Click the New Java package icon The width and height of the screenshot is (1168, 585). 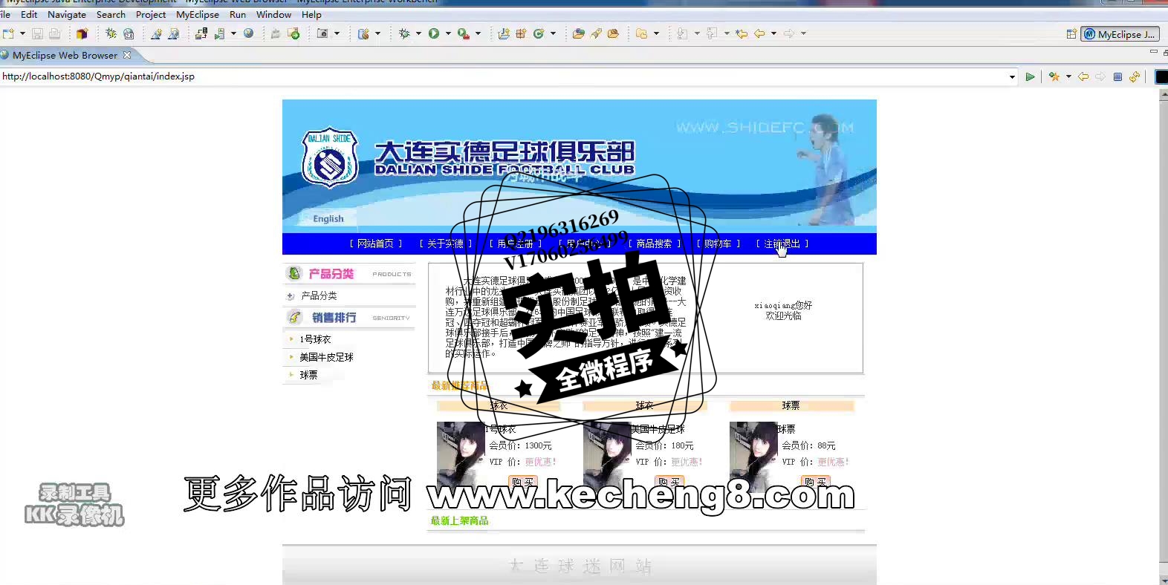[x=521, y=33]
